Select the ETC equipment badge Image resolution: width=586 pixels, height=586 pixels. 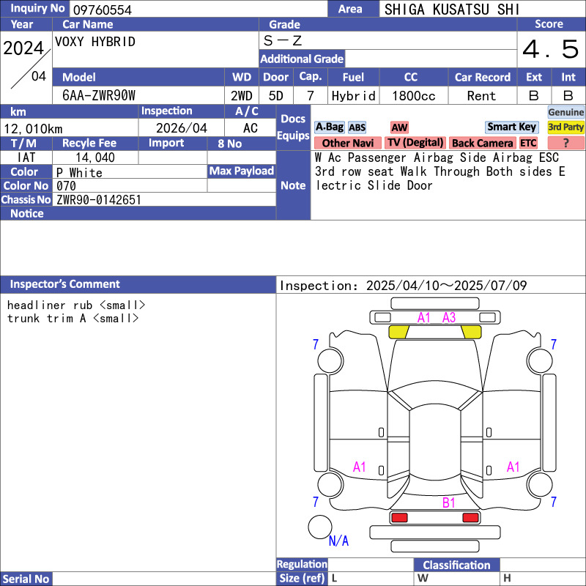coord(528,143)
